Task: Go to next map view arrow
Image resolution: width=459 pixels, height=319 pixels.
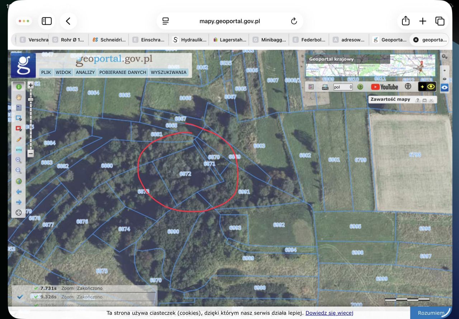Action: 19,202
